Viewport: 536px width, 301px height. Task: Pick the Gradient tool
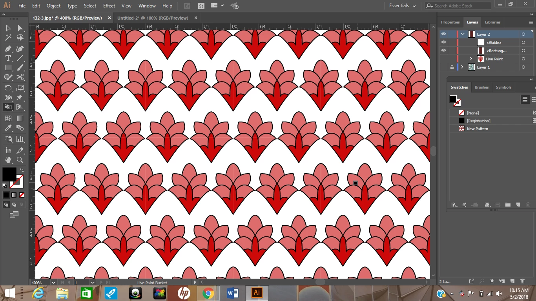tap(20, 118)
